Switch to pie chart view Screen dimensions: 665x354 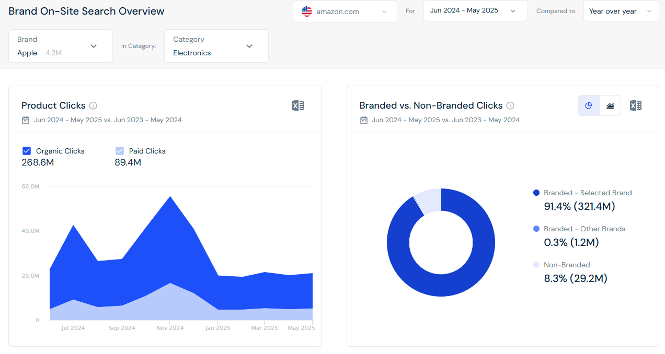point(589,105)
